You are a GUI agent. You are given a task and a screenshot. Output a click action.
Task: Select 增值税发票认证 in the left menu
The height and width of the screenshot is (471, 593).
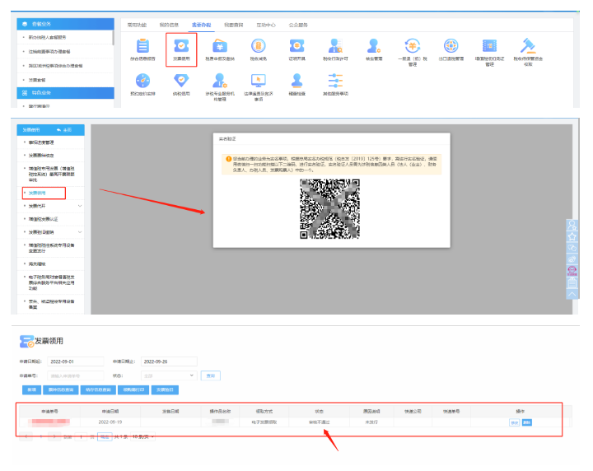tap(43, 219)
